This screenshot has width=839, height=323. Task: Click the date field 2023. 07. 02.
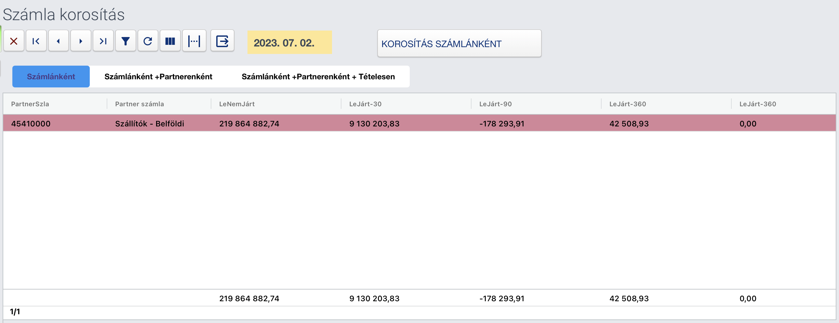click(x=289, y=42)
